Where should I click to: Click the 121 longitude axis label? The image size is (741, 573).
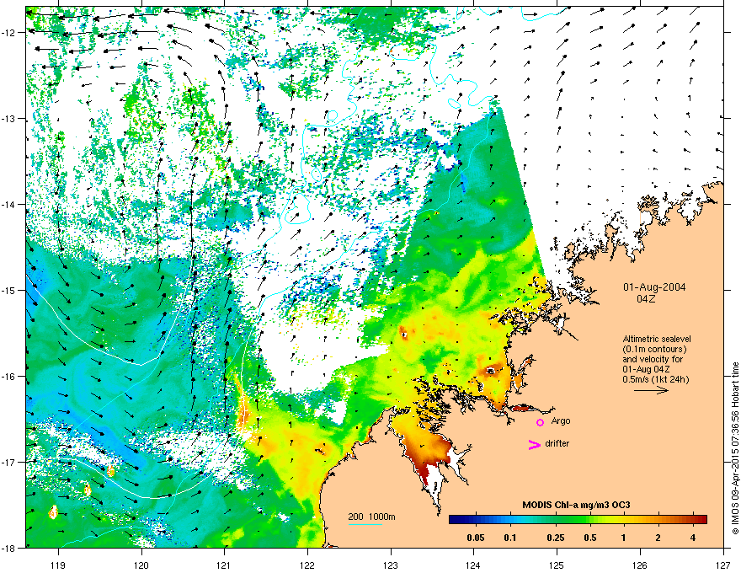(x=224, y=565)
